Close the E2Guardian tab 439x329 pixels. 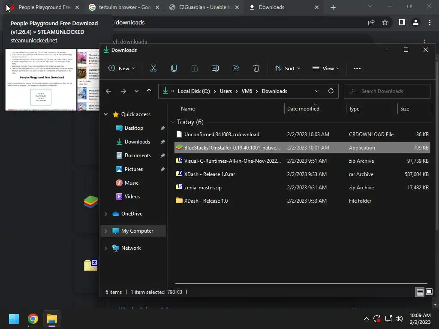(x=237, y=7)
